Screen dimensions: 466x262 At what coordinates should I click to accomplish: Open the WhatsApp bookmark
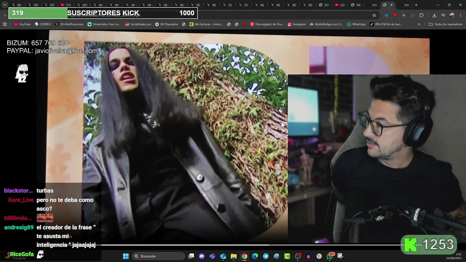356,24
